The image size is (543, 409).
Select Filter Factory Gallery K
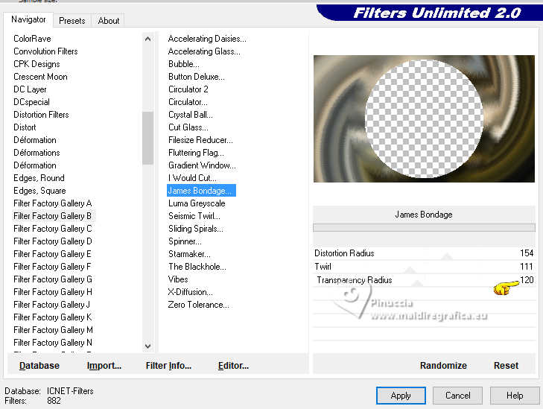click(x=53, y=317)
